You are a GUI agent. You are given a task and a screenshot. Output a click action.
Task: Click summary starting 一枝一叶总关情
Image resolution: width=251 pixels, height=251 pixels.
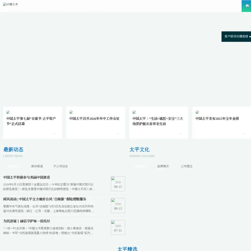point(48,231)
